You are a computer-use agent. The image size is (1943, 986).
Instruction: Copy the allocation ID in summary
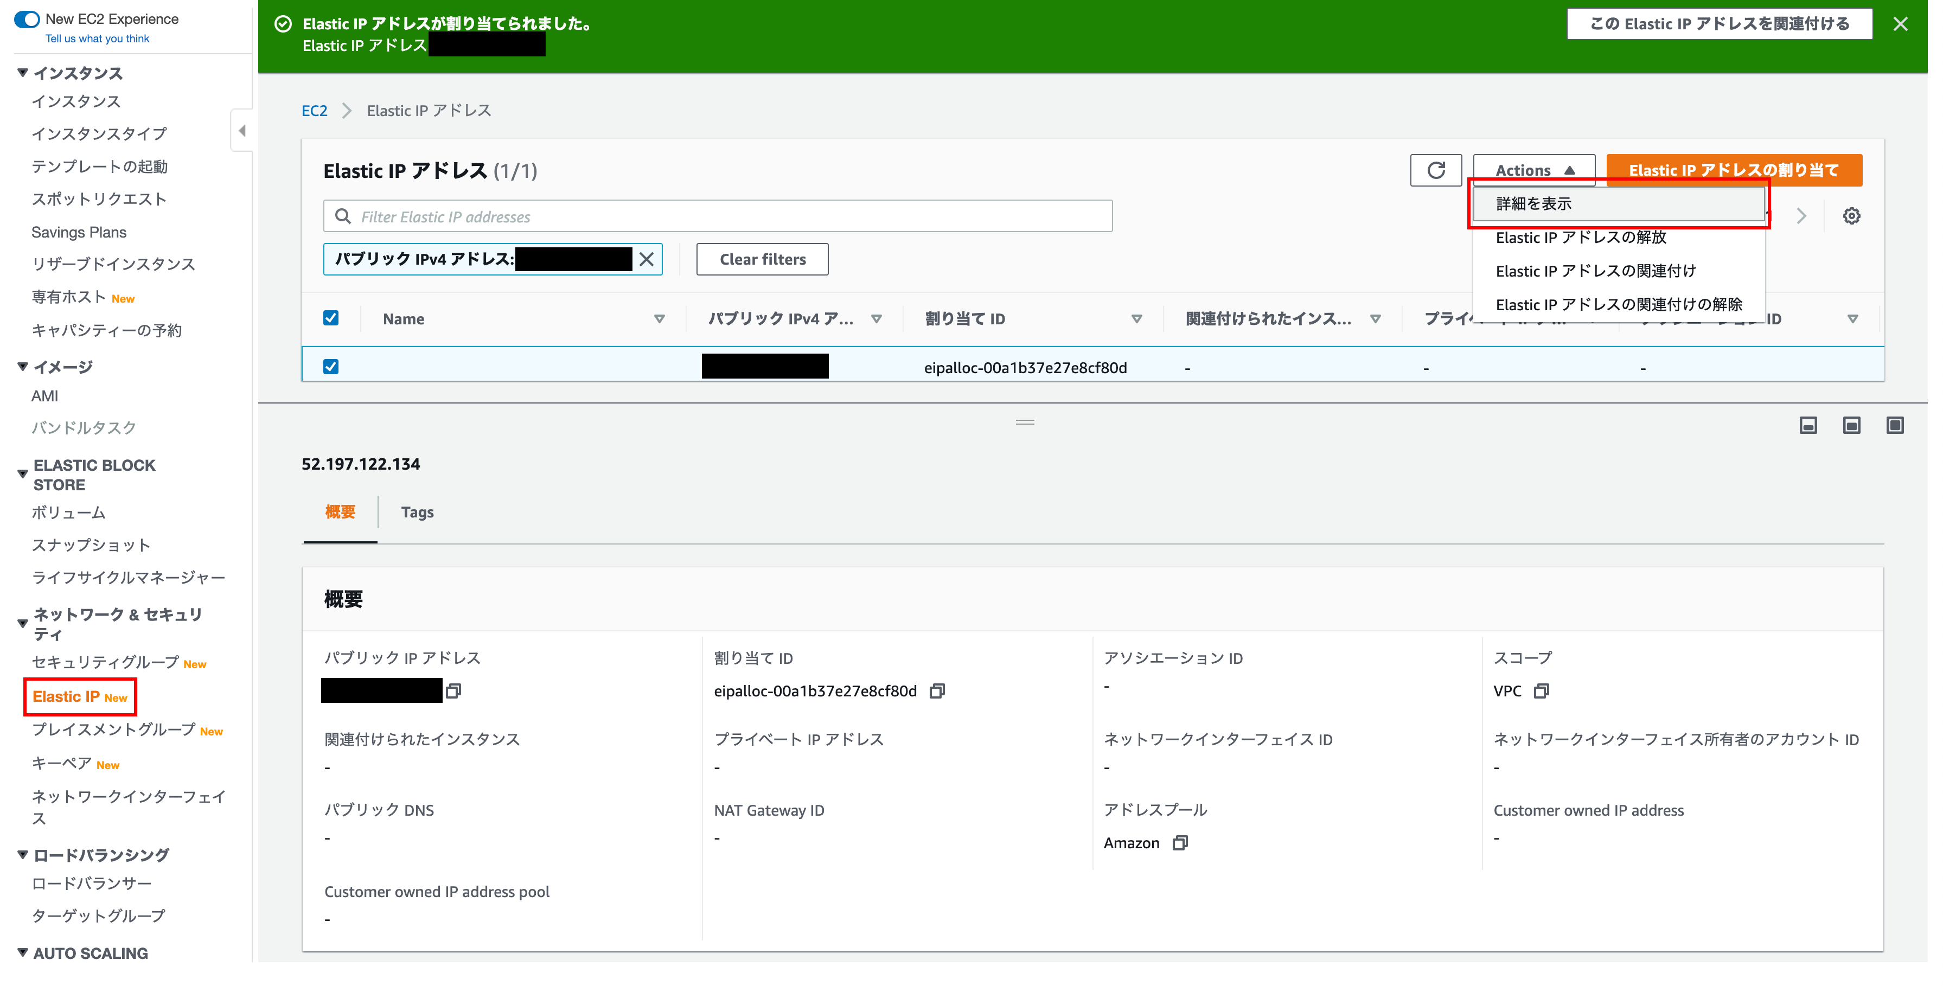pyautogui.click(x=937, y=691)
